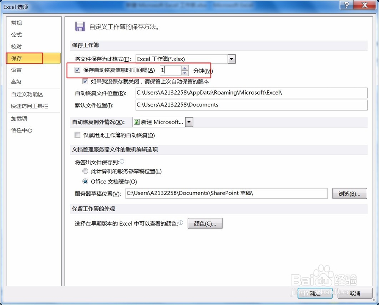Select the 保存 category in sidebar
The width and height of the screenshot is (379, 305).
point(33,58)
